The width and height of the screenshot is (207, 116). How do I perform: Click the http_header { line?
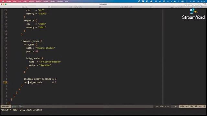coord(35,58)
